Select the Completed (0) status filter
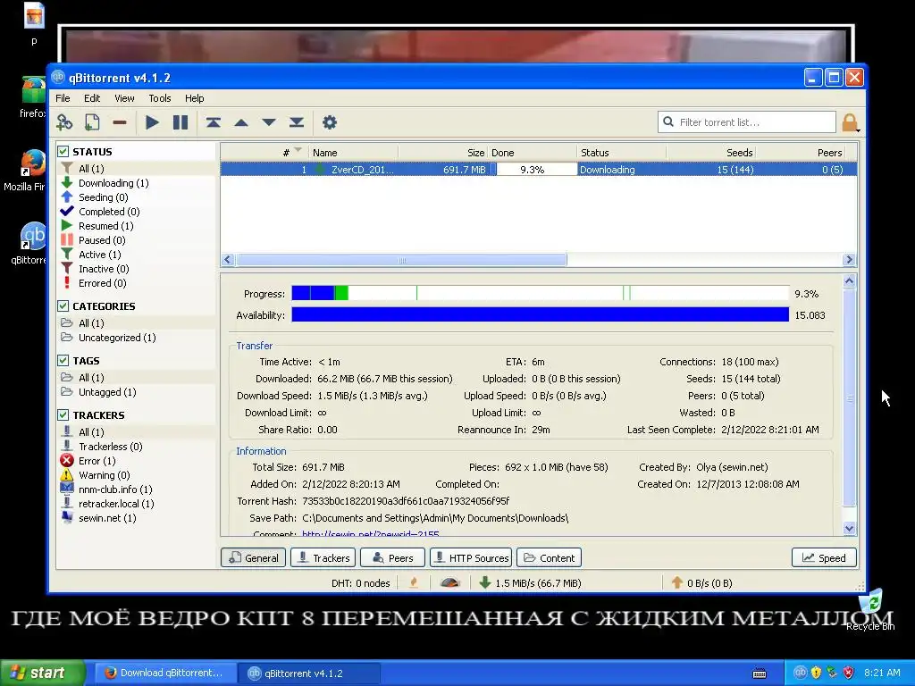 [x=109, y=212]
